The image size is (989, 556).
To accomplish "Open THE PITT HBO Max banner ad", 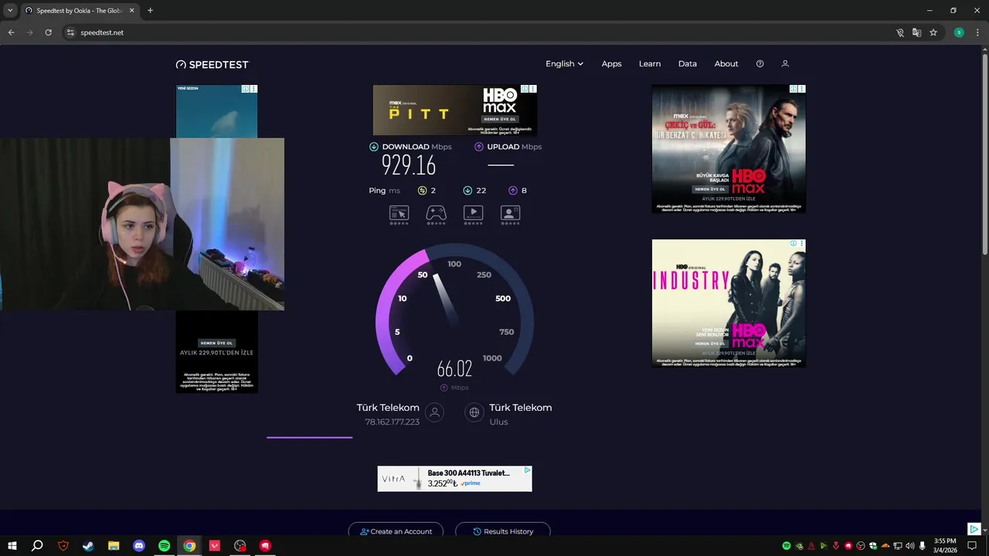I will tap(454, 110).
